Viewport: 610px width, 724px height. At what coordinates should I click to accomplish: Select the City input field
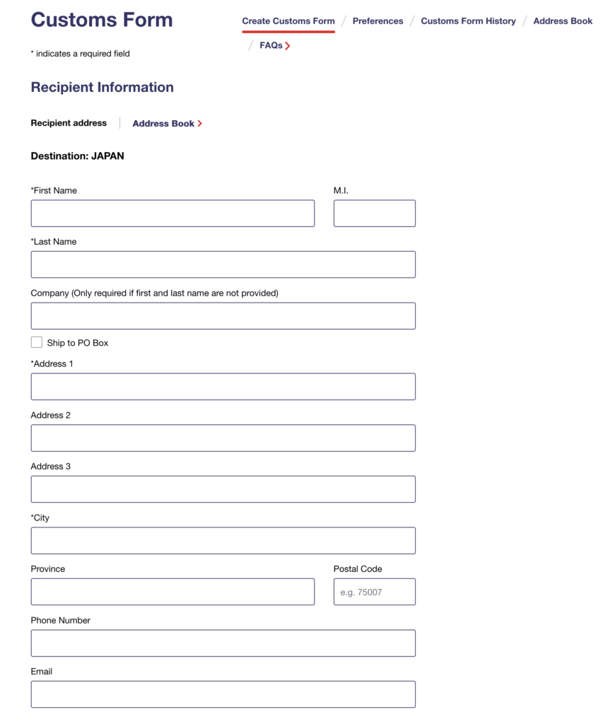coord(223,540)
